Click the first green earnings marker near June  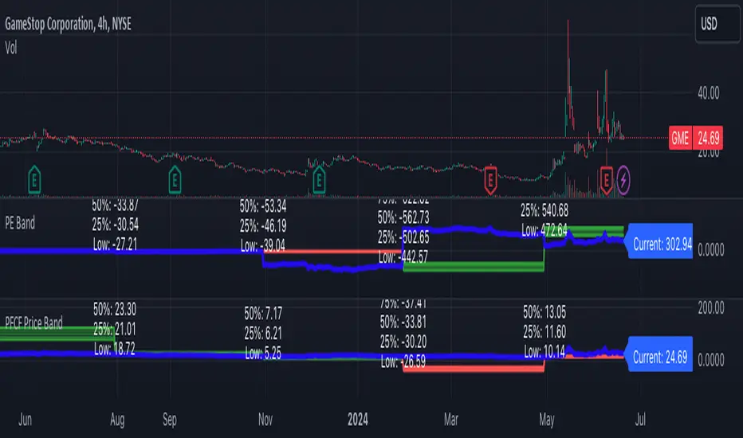pyautogui.click(x=34, y=180)
